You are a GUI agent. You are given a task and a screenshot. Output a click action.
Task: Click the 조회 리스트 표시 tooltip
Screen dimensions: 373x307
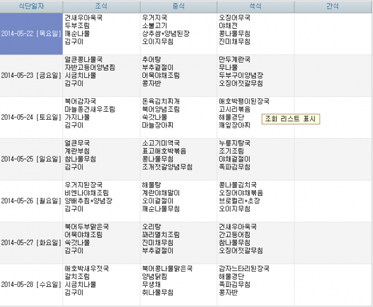(x=290, y=119)
